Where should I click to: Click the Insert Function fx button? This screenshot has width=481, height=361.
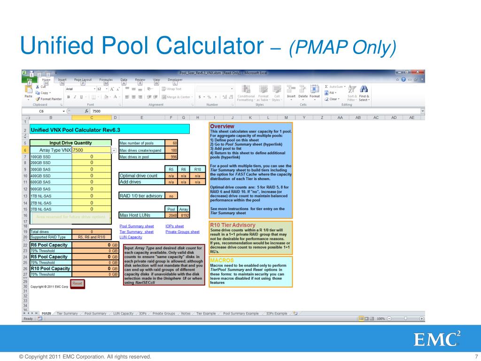[87, 111]
